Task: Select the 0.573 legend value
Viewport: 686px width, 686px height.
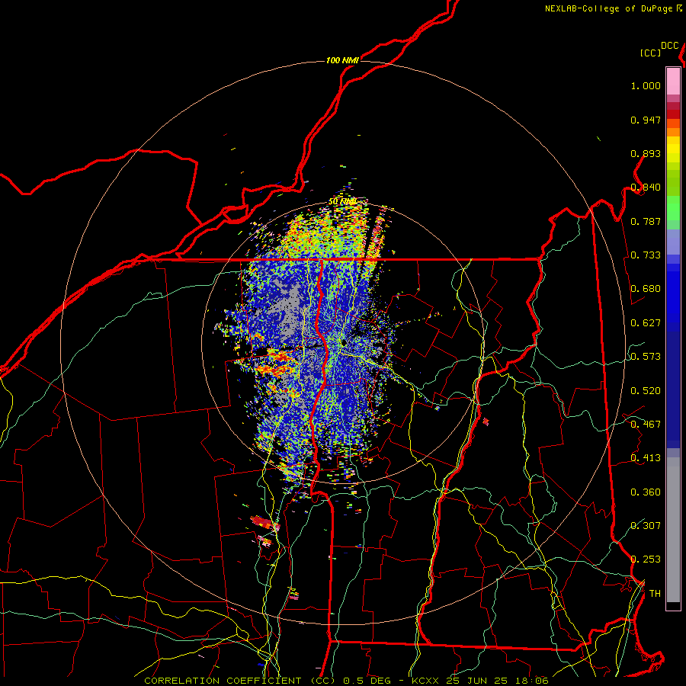Action: [x=646, y=357]
